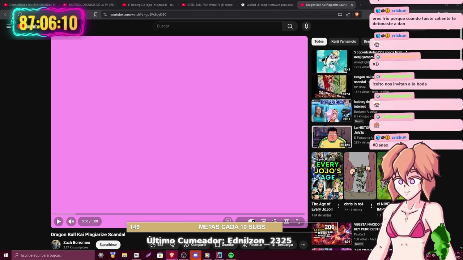Image resolution: width=463 pixels, height=260 pixels.
Task: Click the Compartir share button
Action: (x=195, y=244)
